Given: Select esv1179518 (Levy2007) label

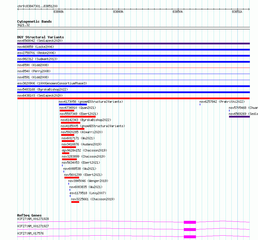Looking at the screenshot, I should (x=88, y=193).
